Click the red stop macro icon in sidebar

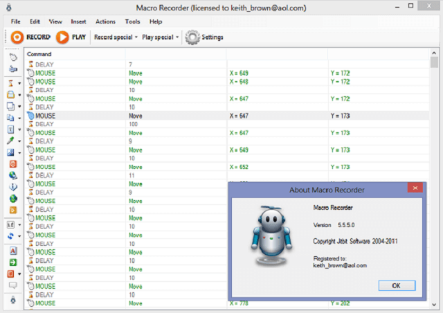pos(10,274)
